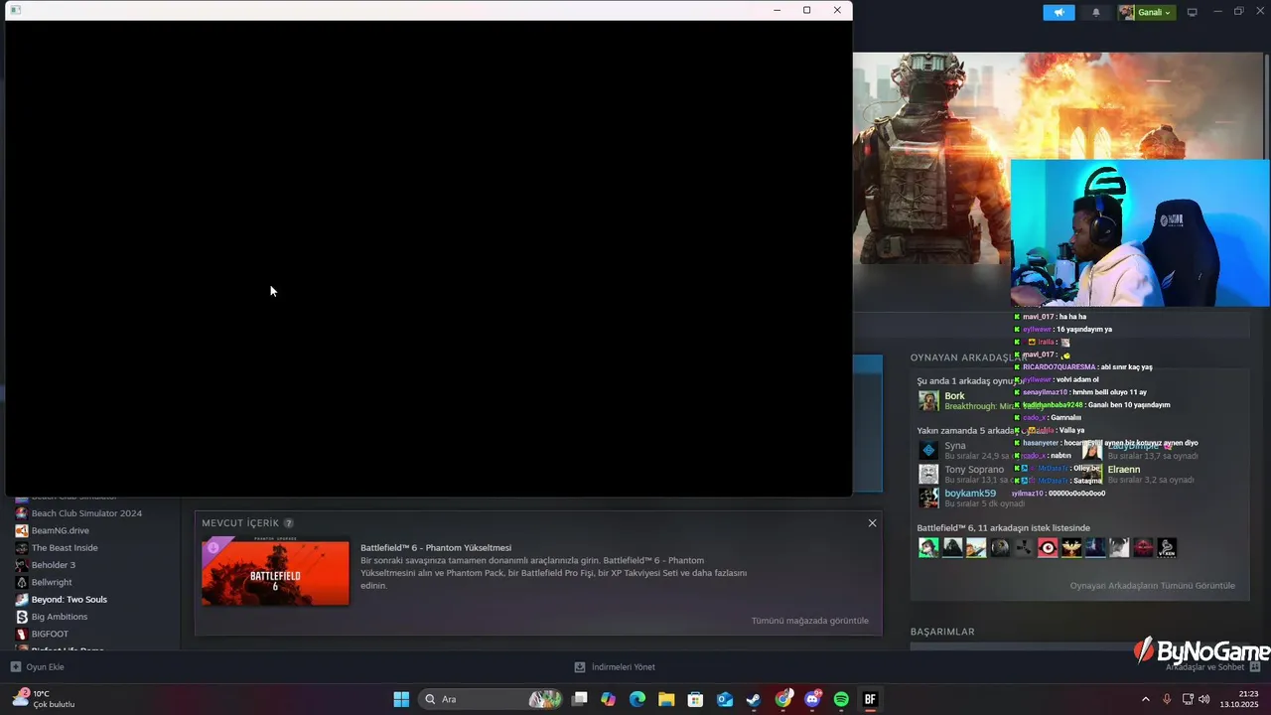Click friend name boykamk59
This screenshot has height=715, width=1271.
pos(970,494)
